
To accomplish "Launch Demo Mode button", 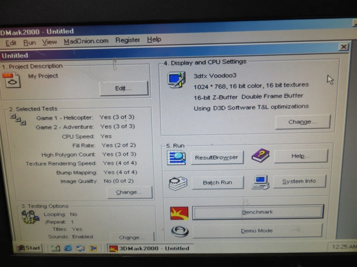I will click(257, 231).
